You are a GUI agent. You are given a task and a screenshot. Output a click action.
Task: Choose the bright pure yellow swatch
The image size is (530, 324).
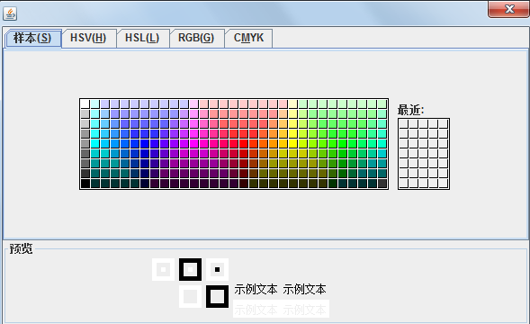[x=292, y=144]
